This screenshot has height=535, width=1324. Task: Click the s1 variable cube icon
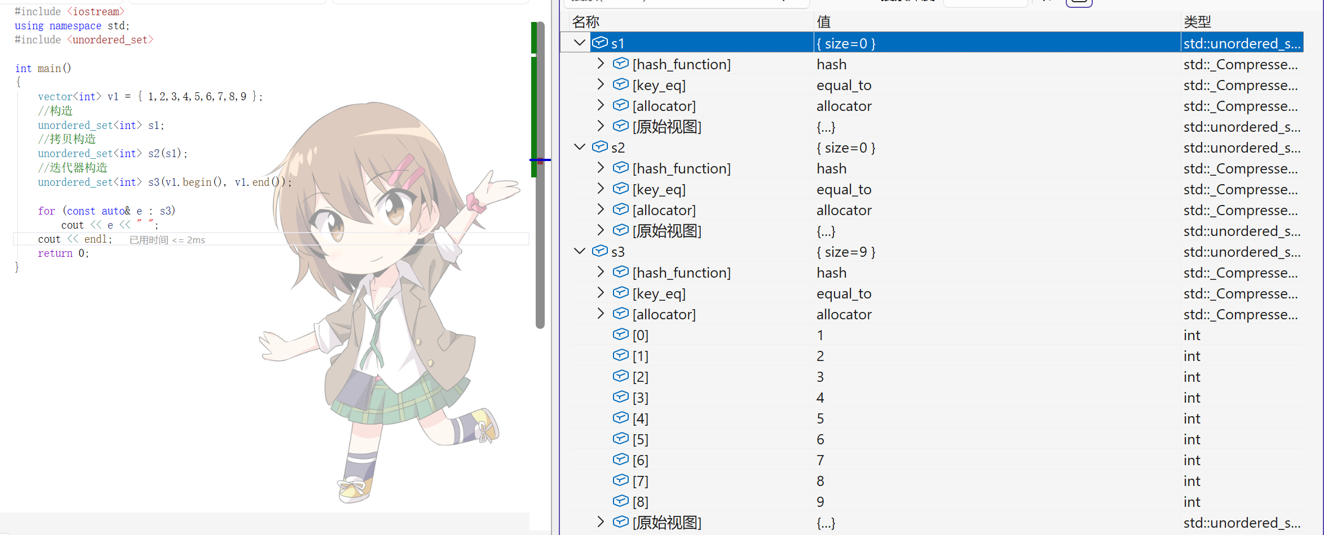(x=600, y=43)
